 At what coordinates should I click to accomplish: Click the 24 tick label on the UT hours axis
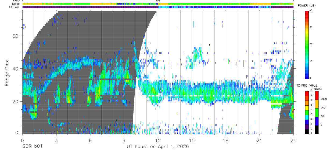[x=293, y=140]
